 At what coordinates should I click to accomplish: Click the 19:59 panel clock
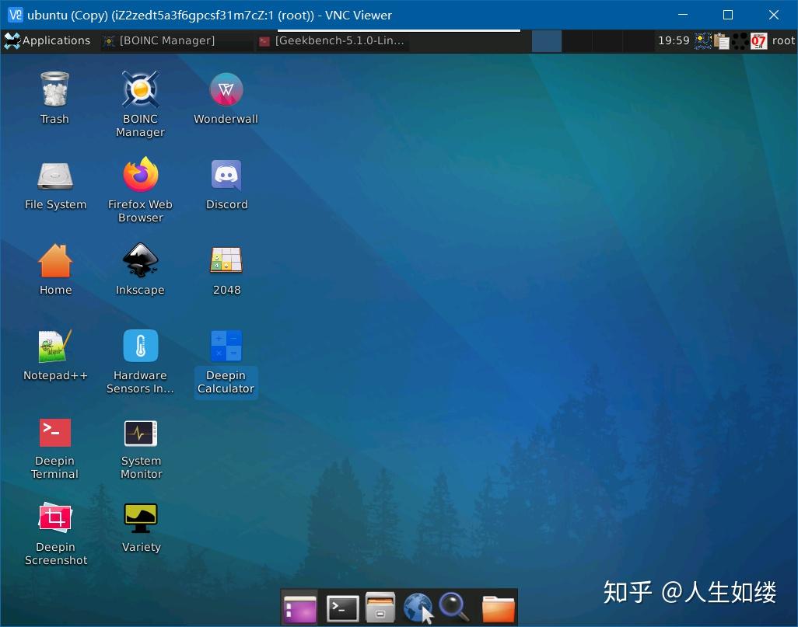point(674,40)
